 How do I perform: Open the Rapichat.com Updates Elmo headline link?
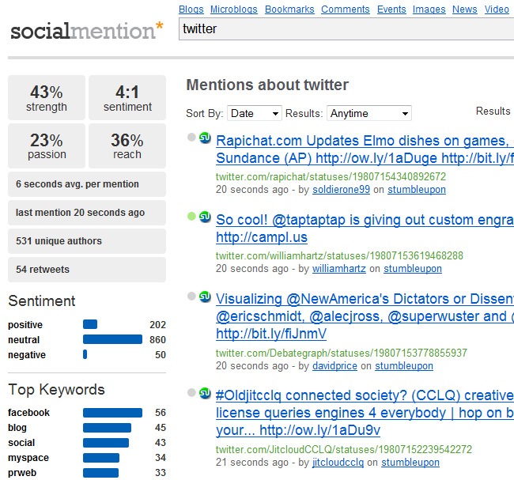point(364,141)
